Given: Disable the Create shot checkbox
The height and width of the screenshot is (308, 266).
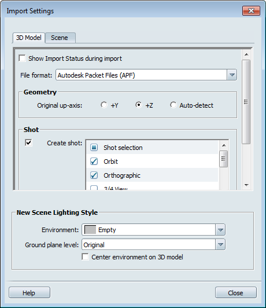Looking at the screenshot, I should click(29, 142).
